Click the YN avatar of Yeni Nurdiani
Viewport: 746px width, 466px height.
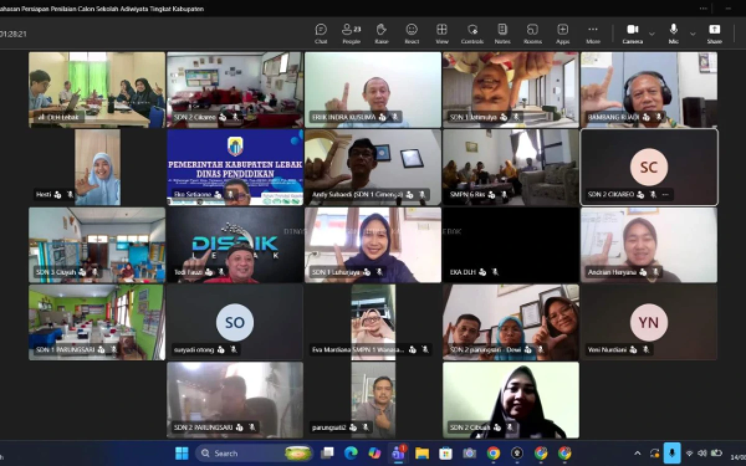[649, 322]
